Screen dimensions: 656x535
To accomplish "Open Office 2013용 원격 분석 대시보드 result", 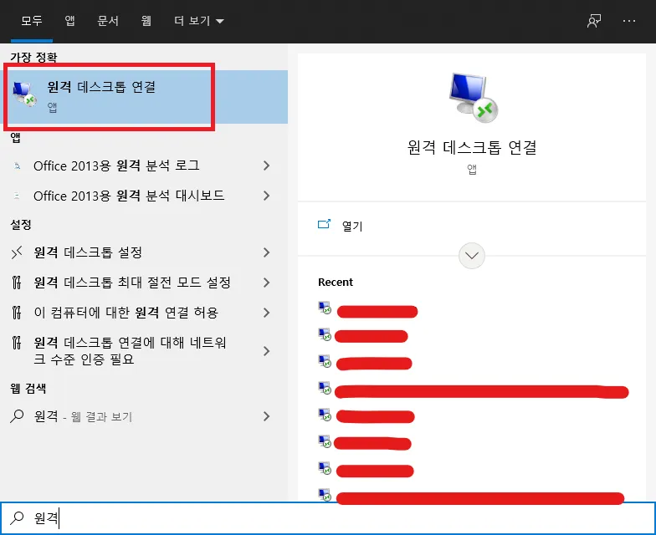I will click(144, 196).
